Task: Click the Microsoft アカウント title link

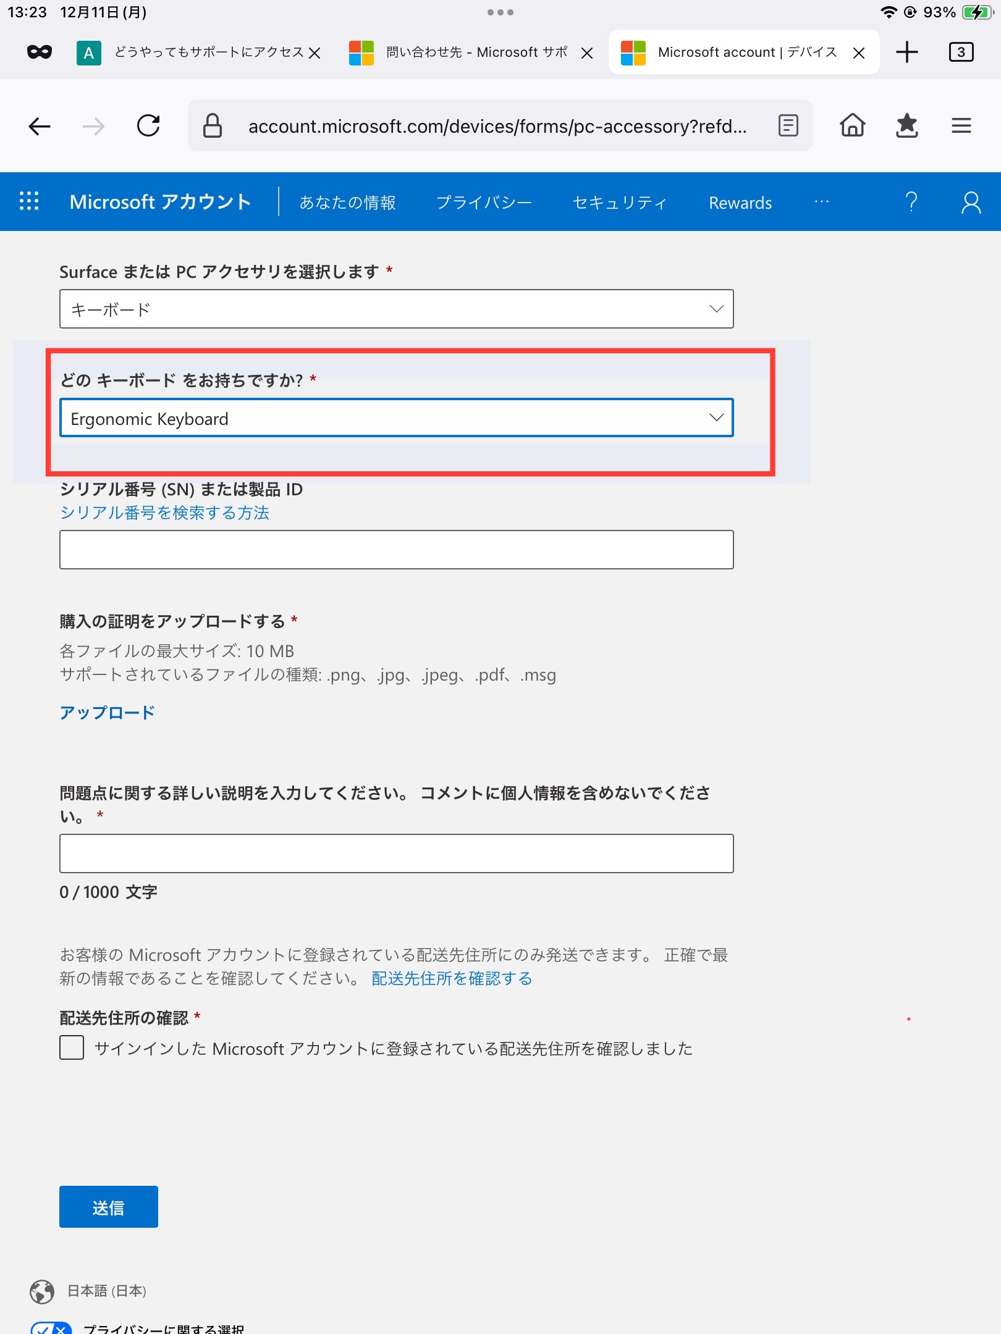Action: click(x=160, y=202)
